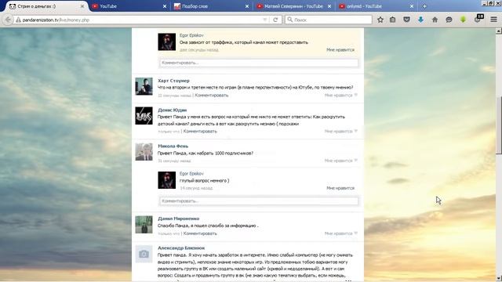Open Микола Фень profile name link
Screen dimensions: 502x282
pos(173,146)
